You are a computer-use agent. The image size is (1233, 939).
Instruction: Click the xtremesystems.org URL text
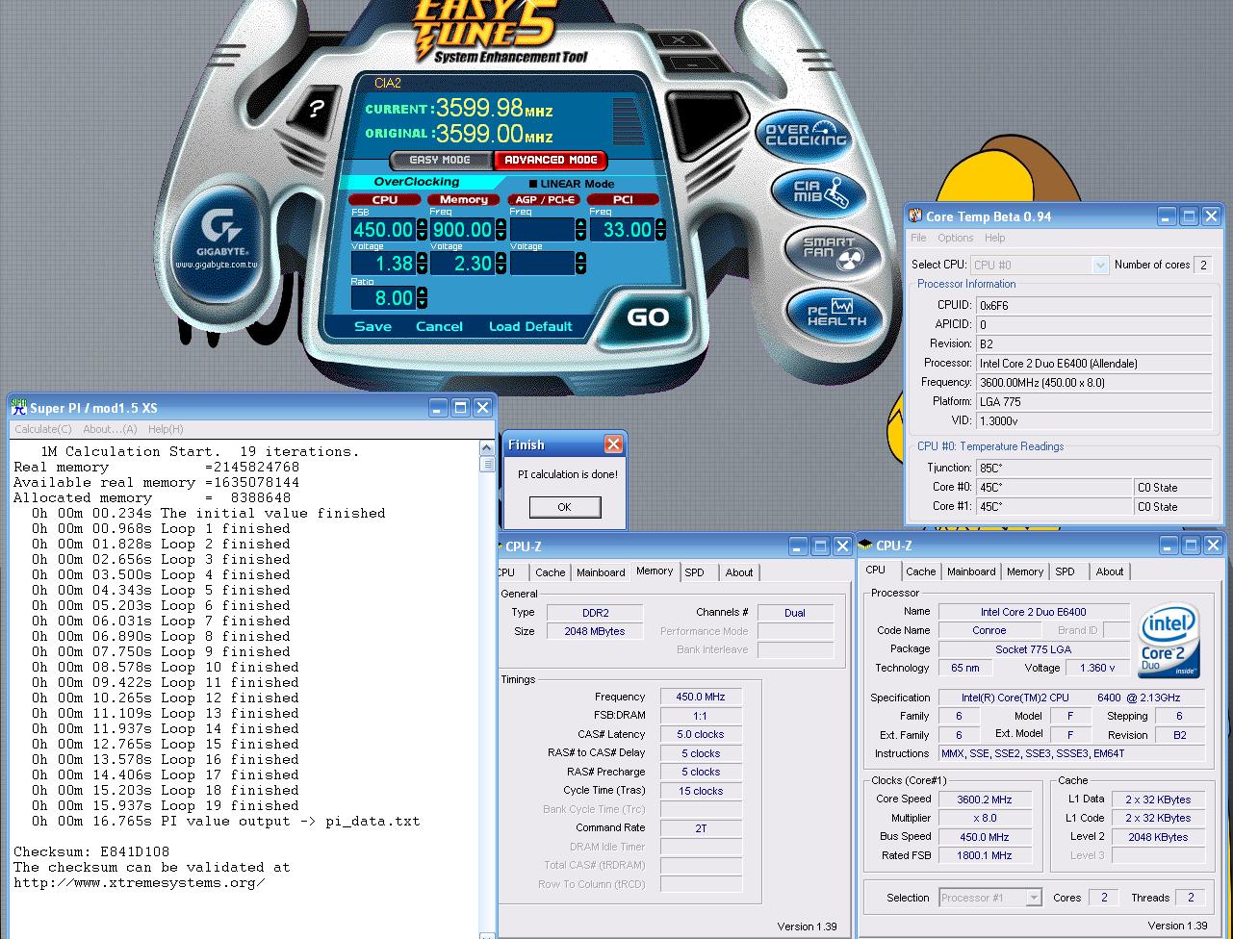click(139, 883)
